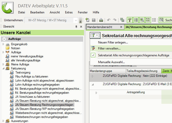Click the undo arrow icon
The width and height of the screenshot is (172, 123).
click(x=109, y=20)
